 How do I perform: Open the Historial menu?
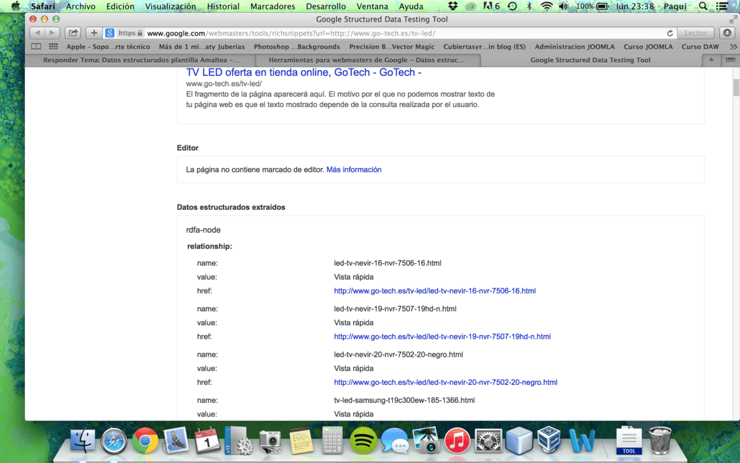point(223,6)
